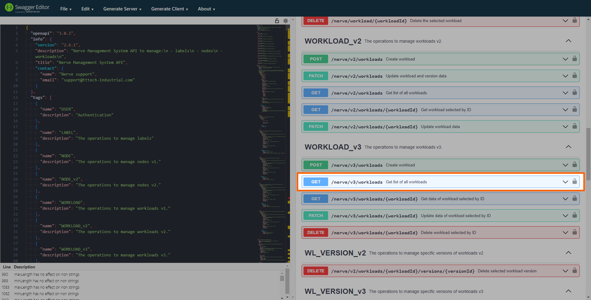Click the Swagger Editor logo
This screenshot has width=591, height=300.
27,8
